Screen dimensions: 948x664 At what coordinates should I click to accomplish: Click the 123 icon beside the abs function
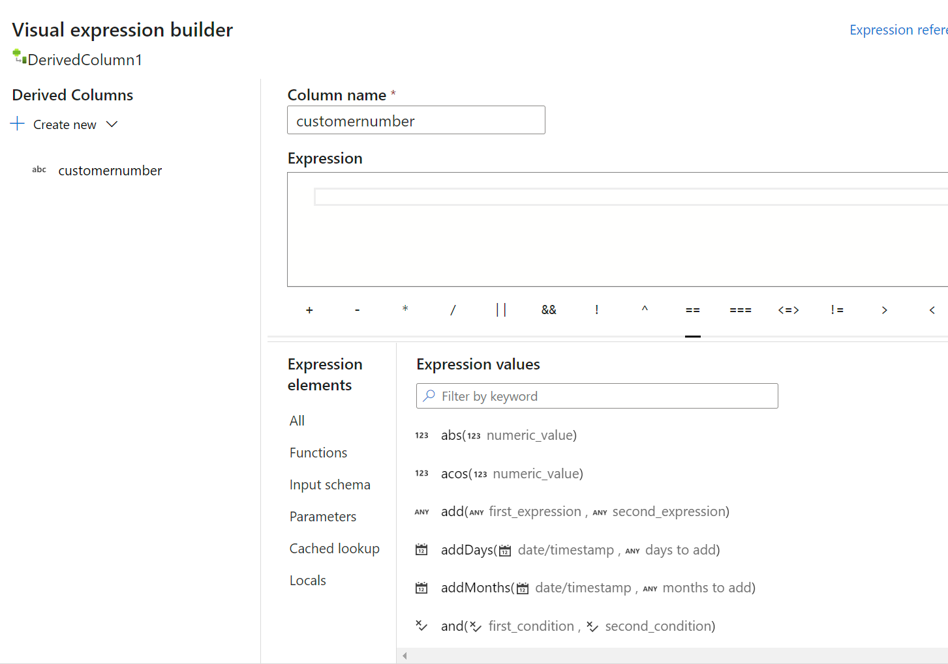coord(421,435)
